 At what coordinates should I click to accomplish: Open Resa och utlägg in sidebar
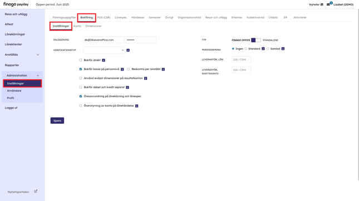point(16,14)
